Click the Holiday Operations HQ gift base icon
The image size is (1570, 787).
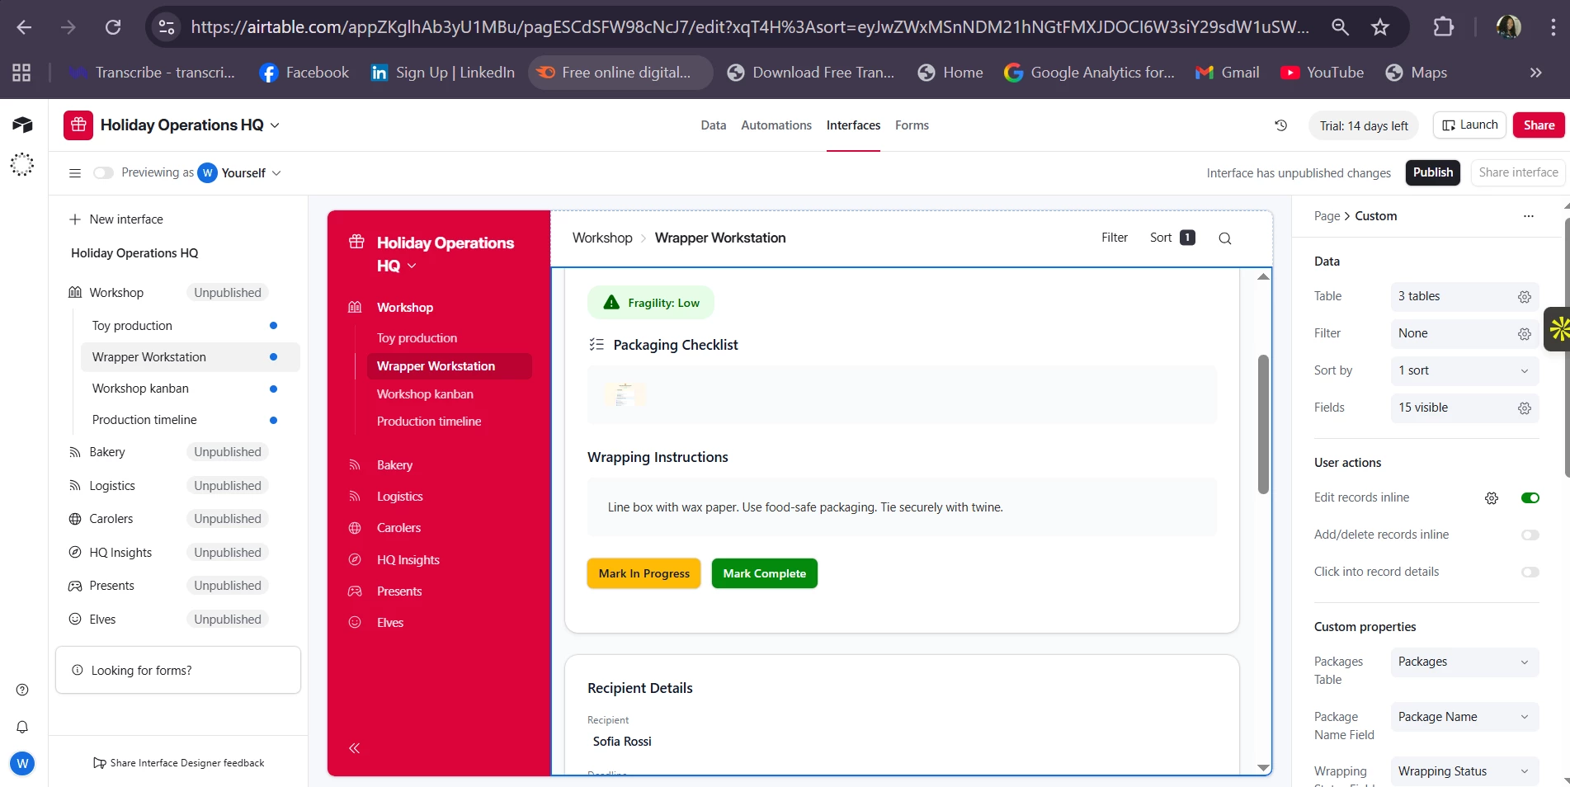(x=78, y=125)
